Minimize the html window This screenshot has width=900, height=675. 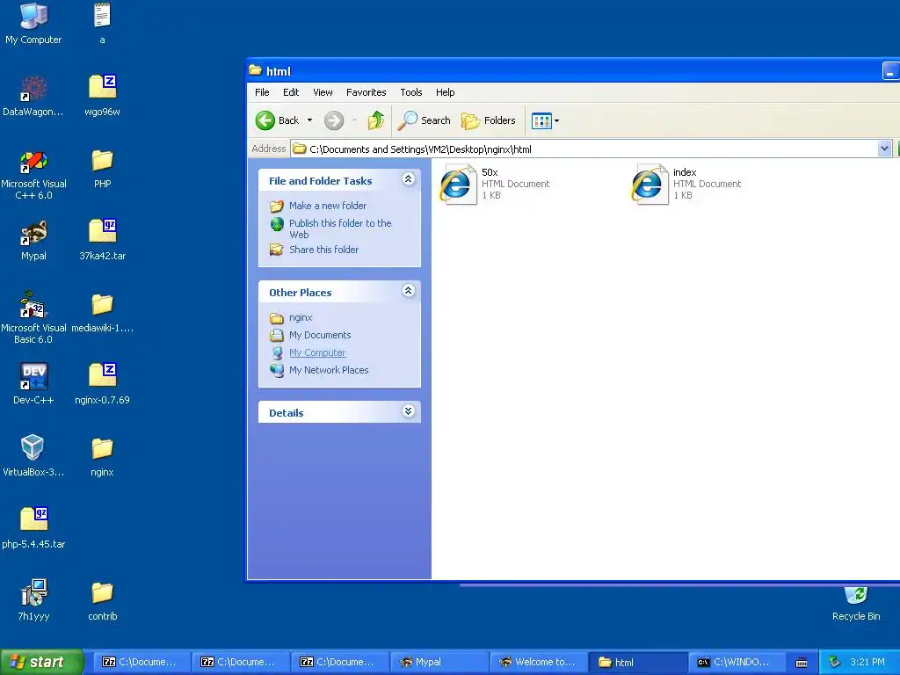pos(889,71)
